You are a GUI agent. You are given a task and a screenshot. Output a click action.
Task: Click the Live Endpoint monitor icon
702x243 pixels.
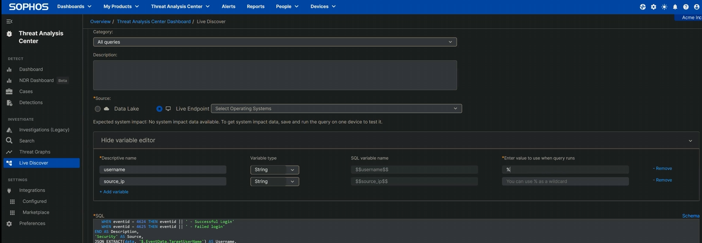[x=168, y=108]
